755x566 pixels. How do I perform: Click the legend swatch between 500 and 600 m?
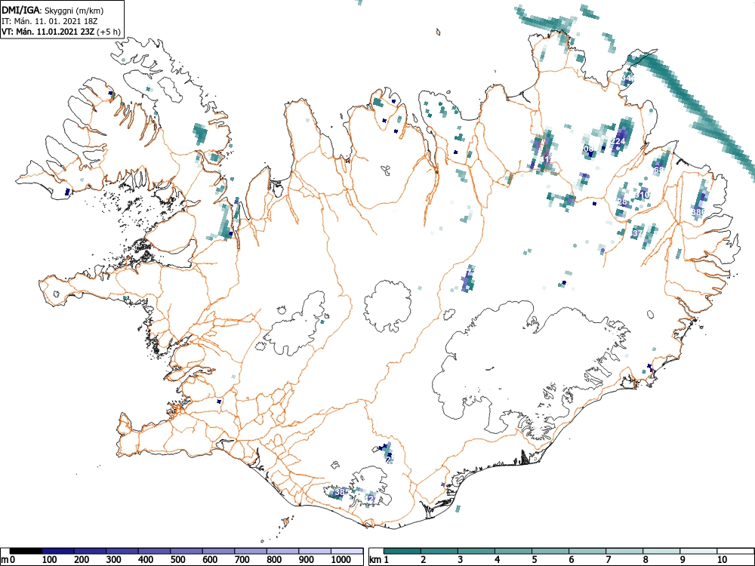click(x=186, y=551)
